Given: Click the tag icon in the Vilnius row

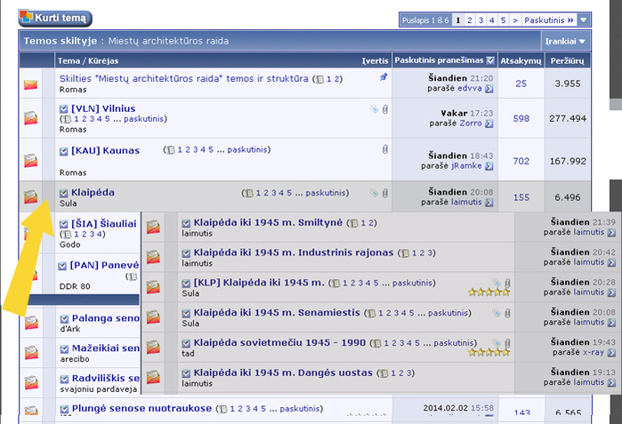Looking at the screenshot, I should pyautogui.click(x=374, y=109).
